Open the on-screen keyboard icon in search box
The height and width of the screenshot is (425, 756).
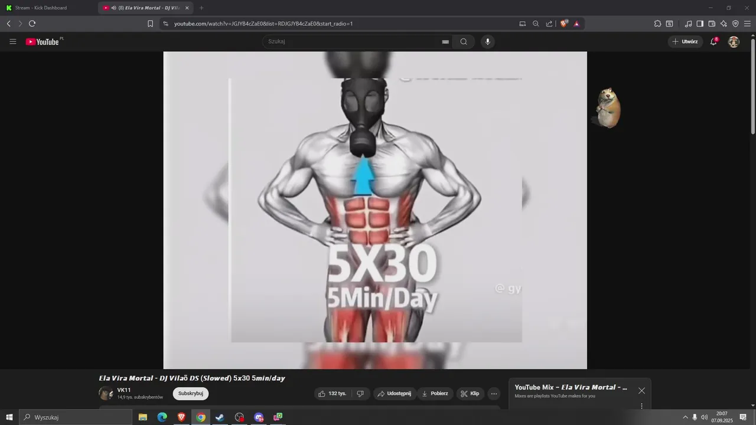445,42
